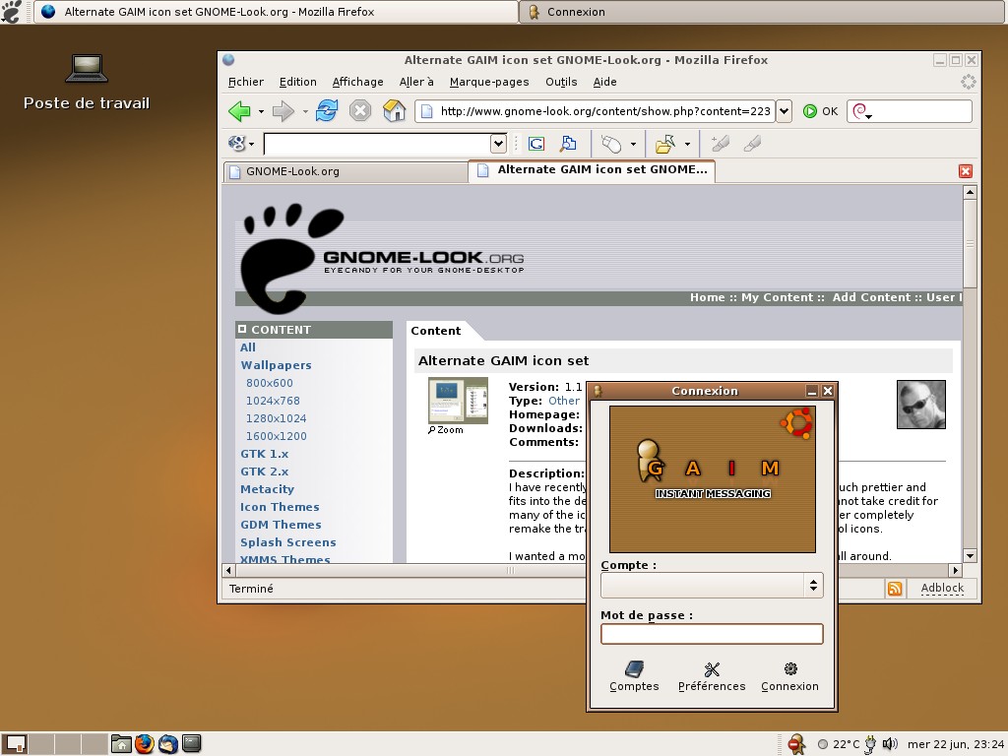Image resolution: width=1008 pixels, height=756 pixels.
Task: Click the Google toolbar logo menu
Action: pyautogui.click(x=241, y=144)
